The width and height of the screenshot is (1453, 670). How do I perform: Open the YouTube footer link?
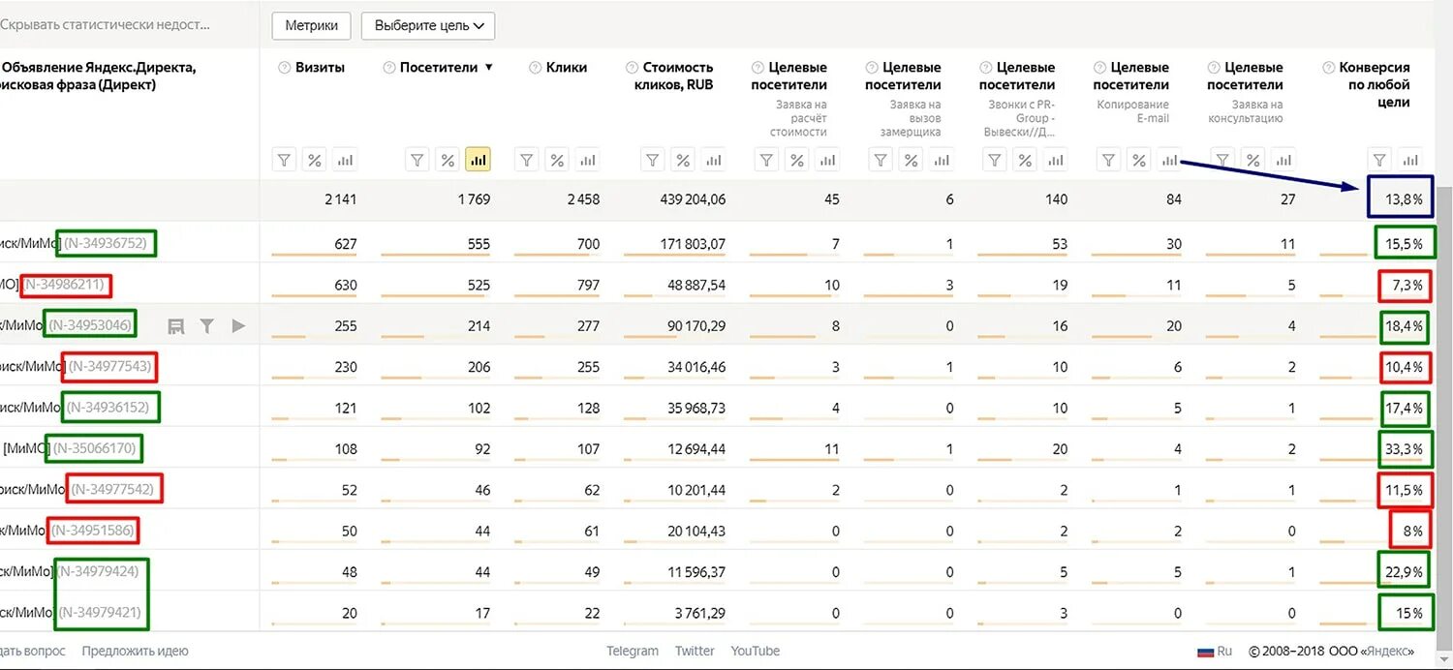[756, 651]
